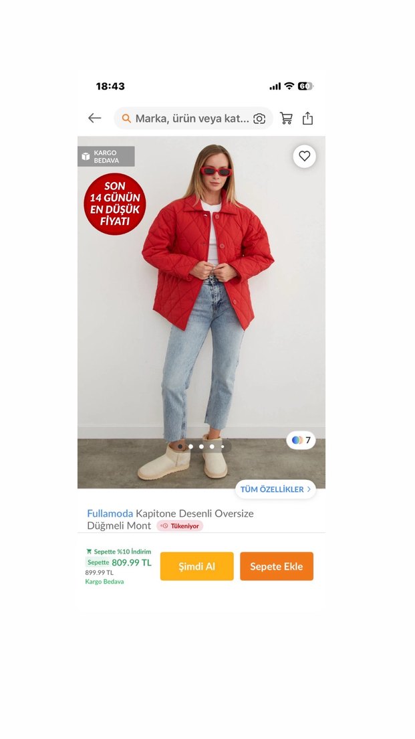The image size is (415, 739).
Task: Tap the back arrow icon
Action: tap(95, 118)
